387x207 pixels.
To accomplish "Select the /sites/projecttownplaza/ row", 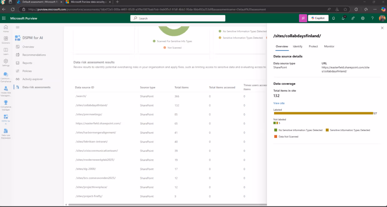I will click(x=170, y=187).
